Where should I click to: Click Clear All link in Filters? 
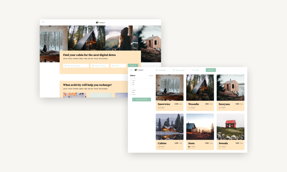click(x=151, y=76)
